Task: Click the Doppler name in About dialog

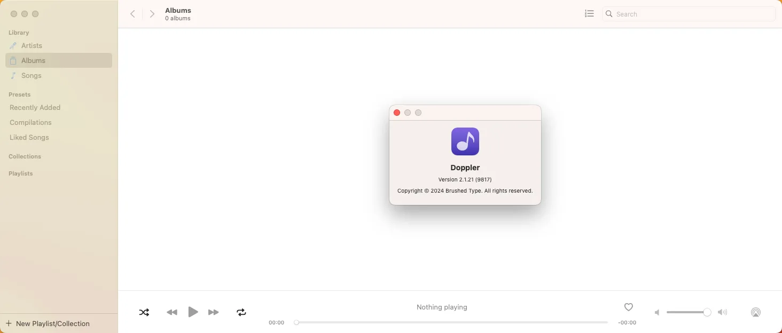Action: pyautogui.click(x=465, y=168)
